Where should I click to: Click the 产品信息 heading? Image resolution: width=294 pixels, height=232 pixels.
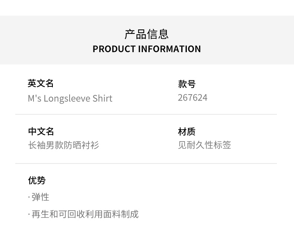coord(147,34)
